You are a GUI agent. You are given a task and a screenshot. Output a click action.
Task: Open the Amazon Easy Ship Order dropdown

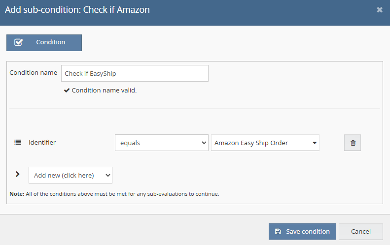coord(265,143)
